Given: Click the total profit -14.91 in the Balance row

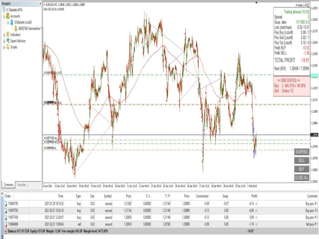Looking at the screenshot, I should (x=250, y=231).
